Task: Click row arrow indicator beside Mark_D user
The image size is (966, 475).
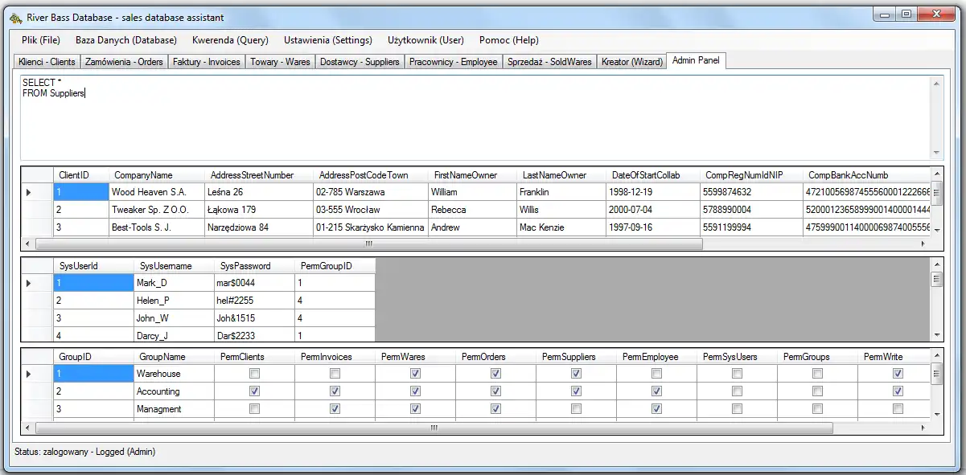Action: click(x=30, y=283)
